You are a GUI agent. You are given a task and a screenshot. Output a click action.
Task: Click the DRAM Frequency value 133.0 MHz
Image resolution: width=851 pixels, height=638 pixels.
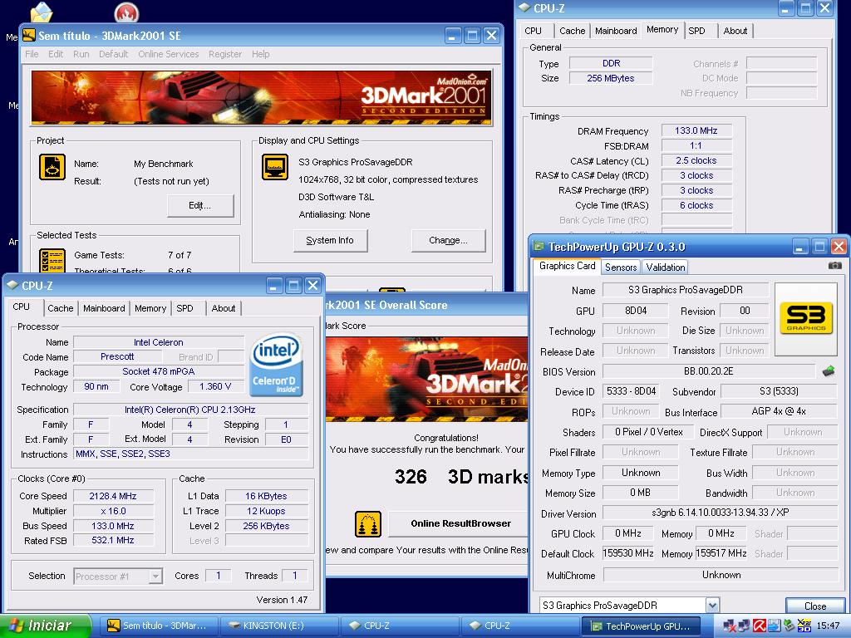[696, 130]
